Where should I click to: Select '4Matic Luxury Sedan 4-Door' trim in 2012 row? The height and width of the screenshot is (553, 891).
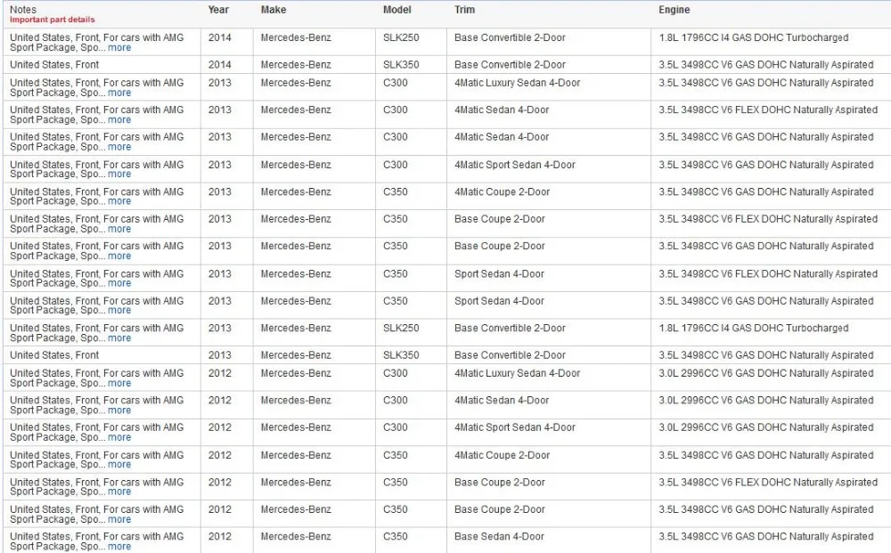coord(517,374)
